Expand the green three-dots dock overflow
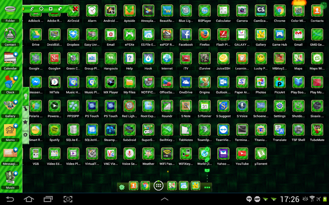The height and width of the screenshot is (205, 329). point(207,187)
